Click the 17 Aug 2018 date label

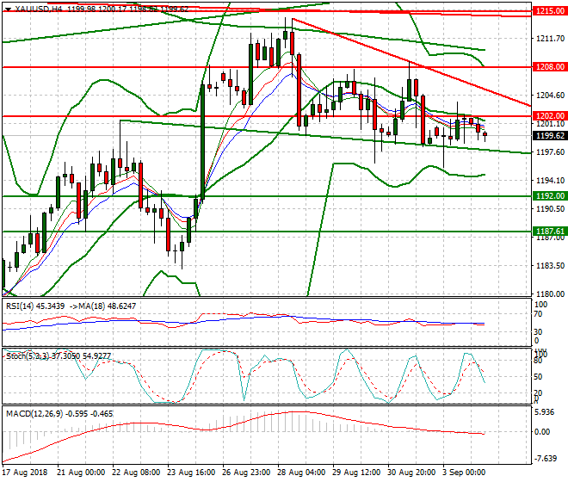[x=25, y=473]
